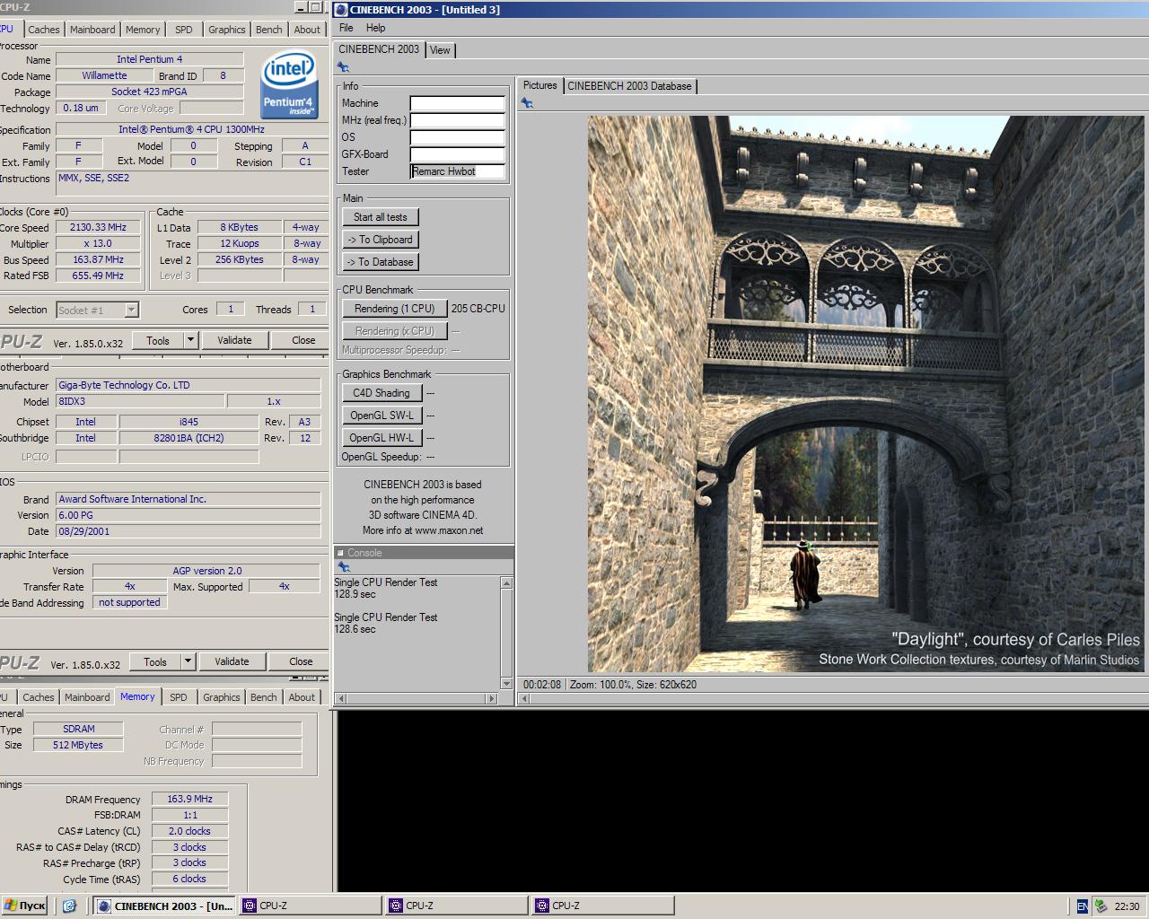Click the Tester field containing Remarc Hwbot
This screenshot has height=919, width=1149.
(x=458, y=171)
